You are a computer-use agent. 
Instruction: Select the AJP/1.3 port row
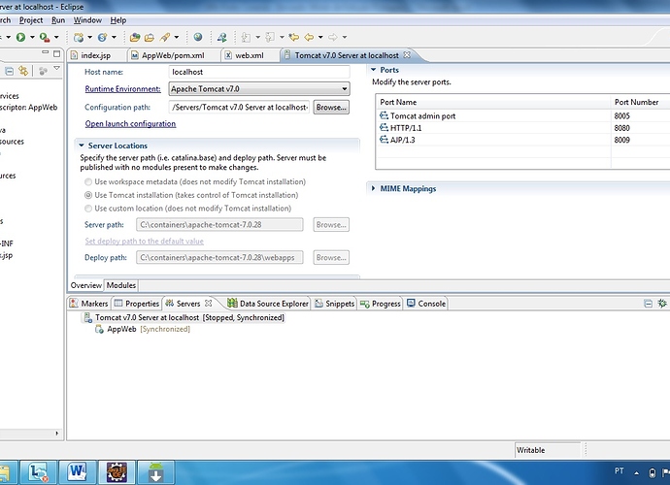tap(523, 140)
